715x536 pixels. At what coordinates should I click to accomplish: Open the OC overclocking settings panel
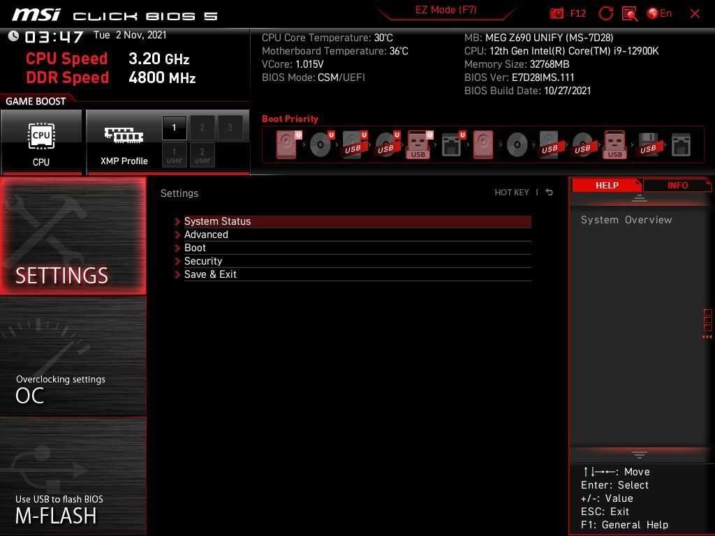click(73, 357)
